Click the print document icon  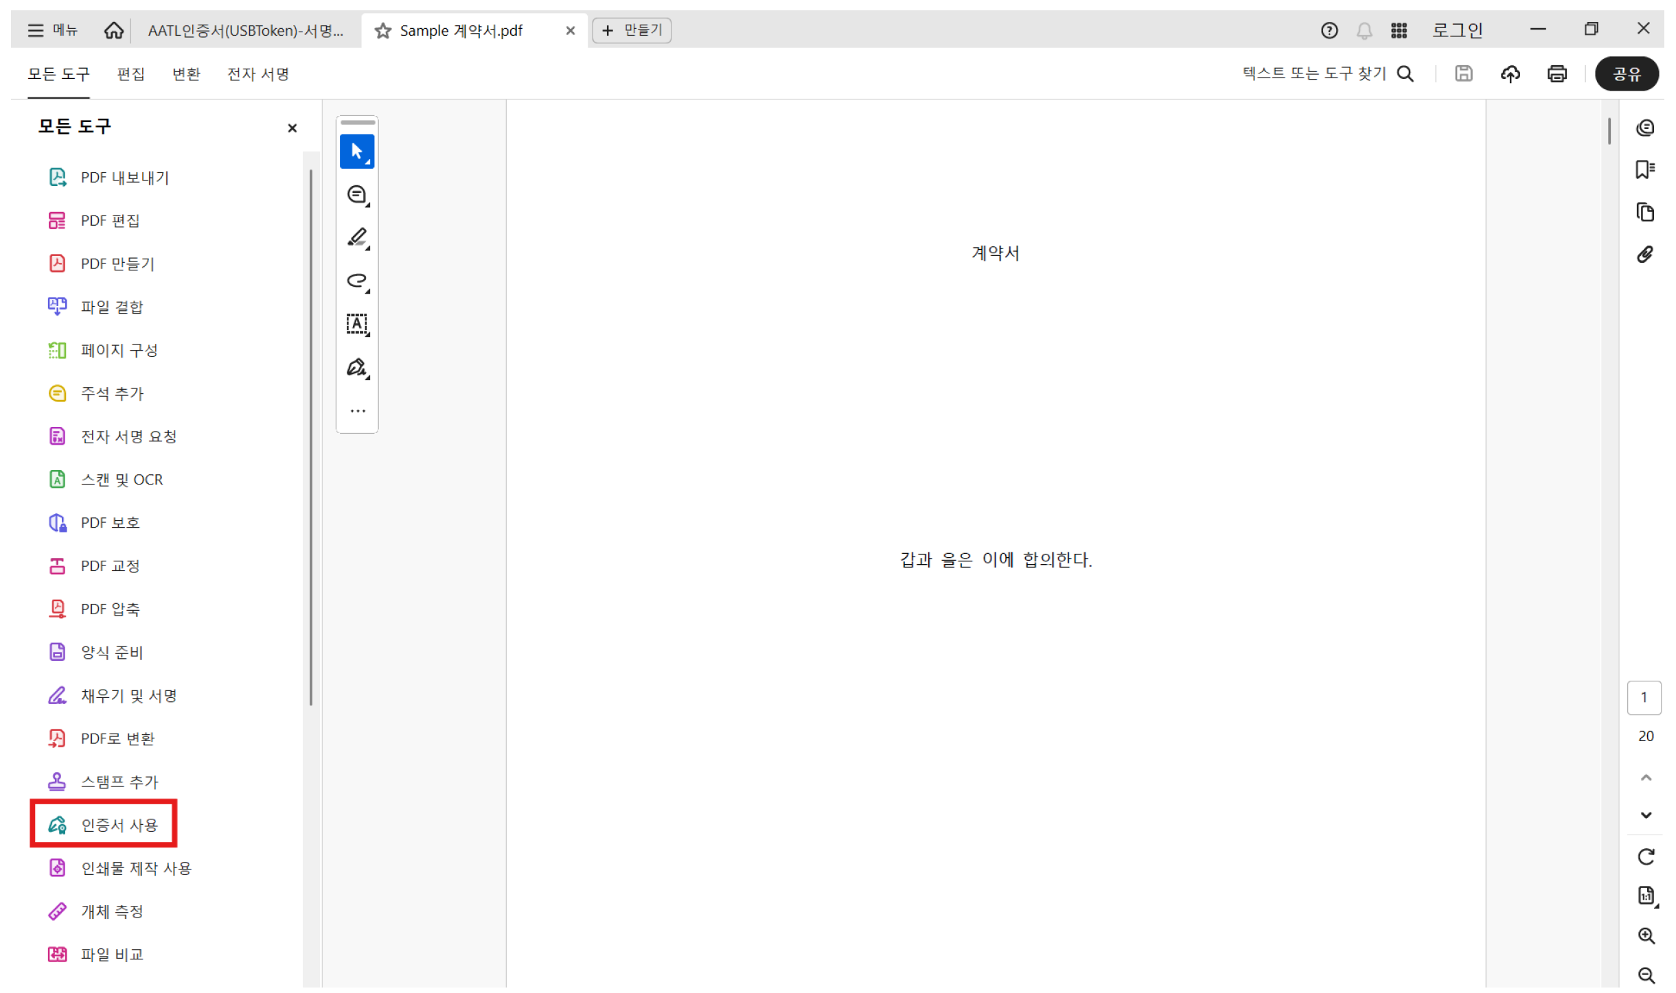1557,74
